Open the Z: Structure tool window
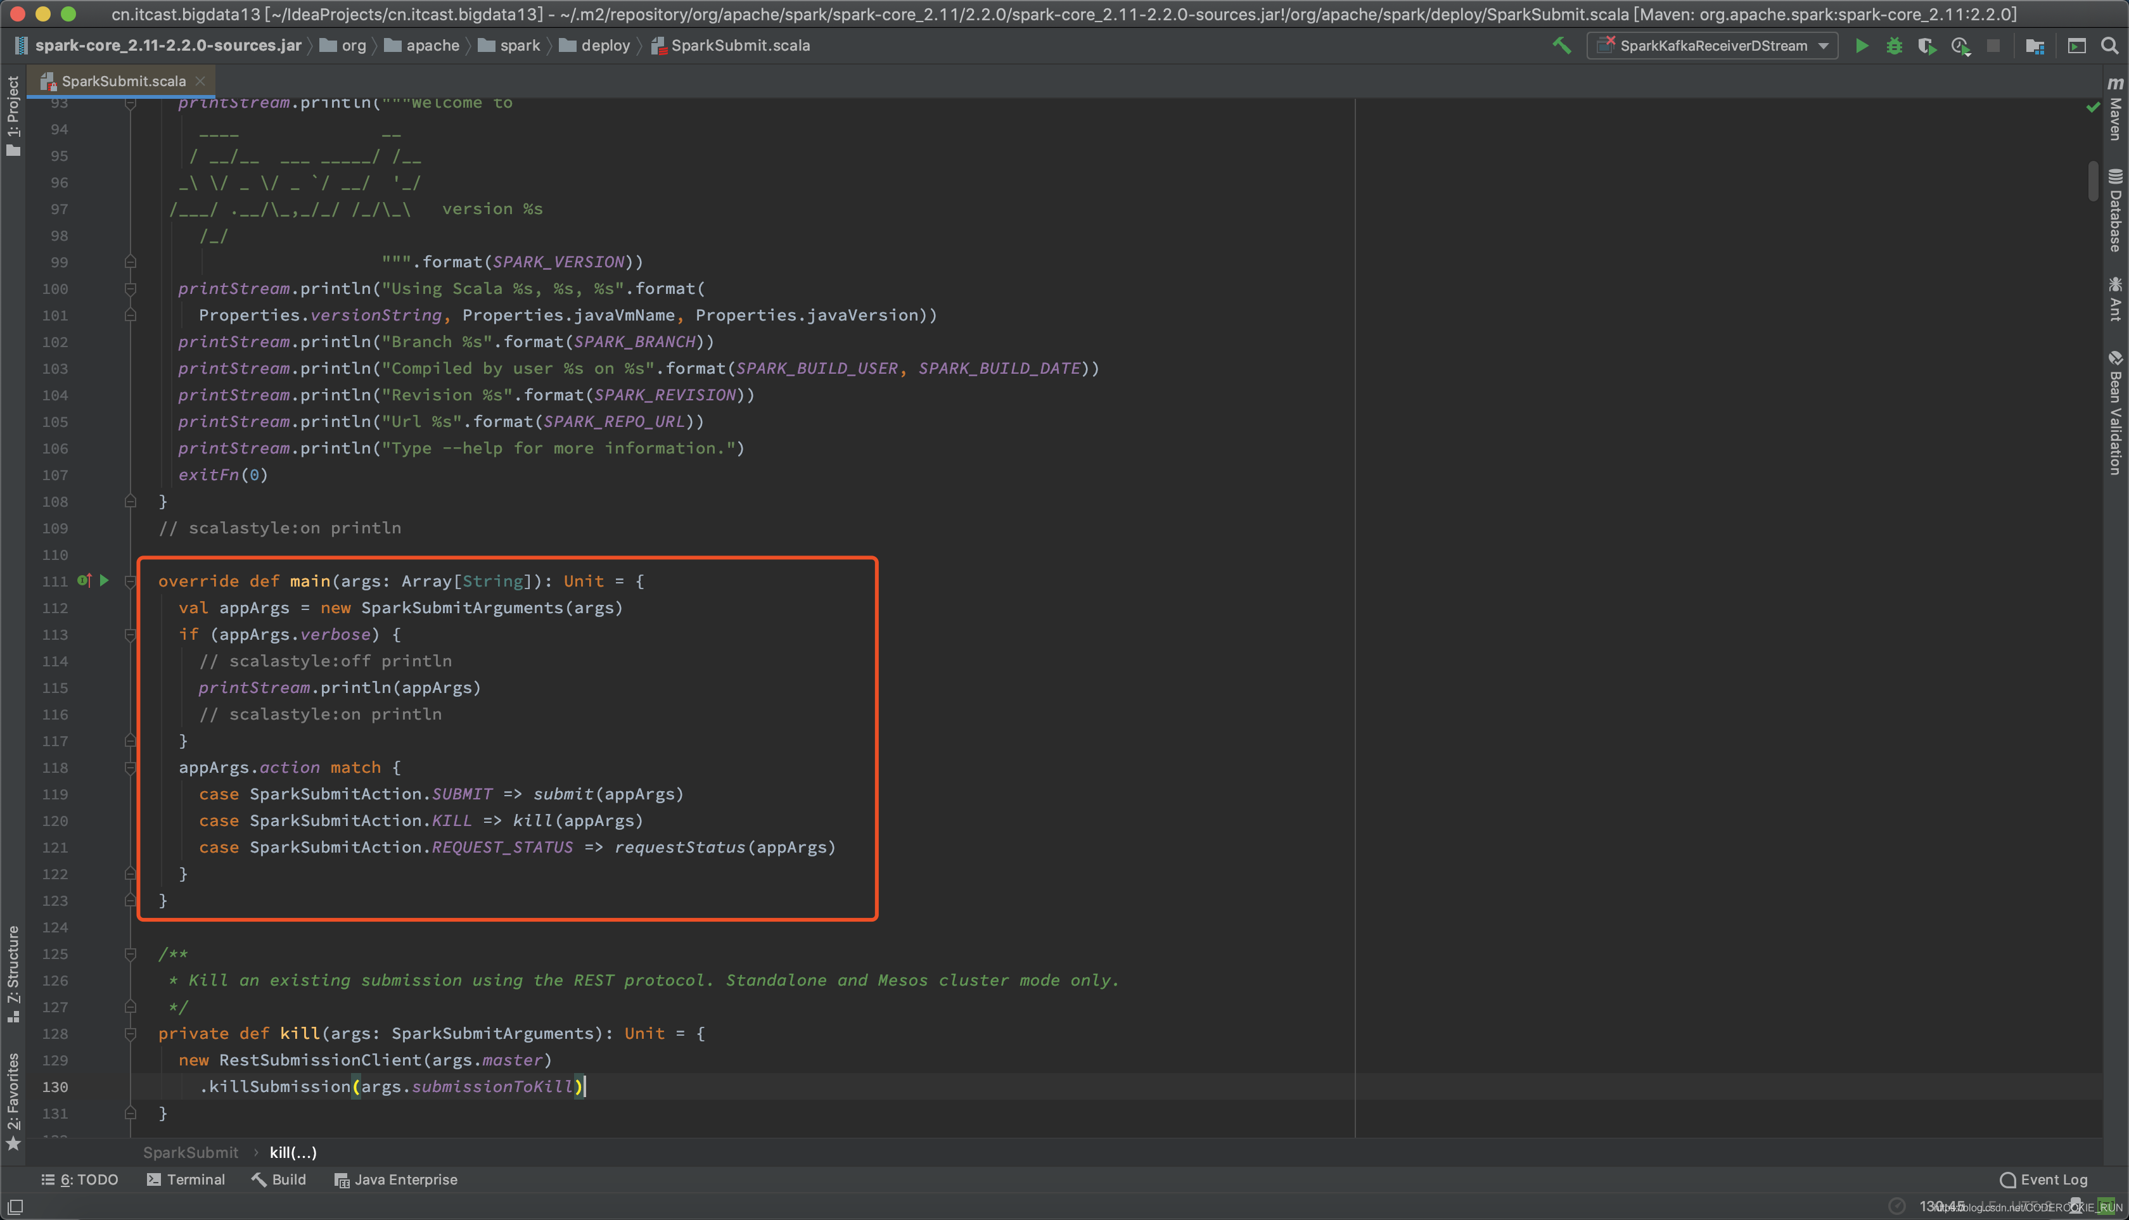 tap(13, 974)
